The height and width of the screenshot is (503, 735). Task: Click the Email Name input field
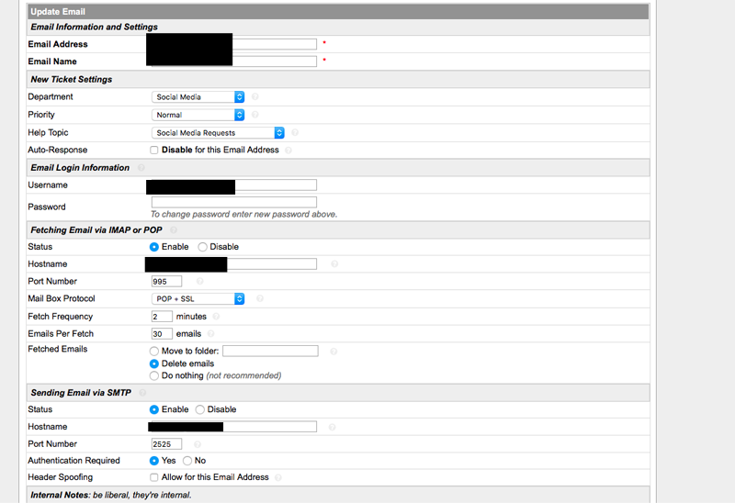(x=234, y=61)
